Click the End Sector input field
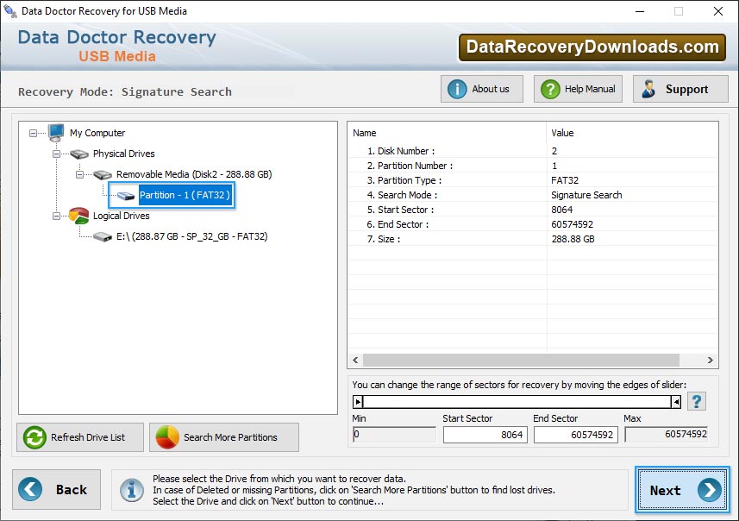The height and width of the screenshot is (521, 739). tap(575, 435)
